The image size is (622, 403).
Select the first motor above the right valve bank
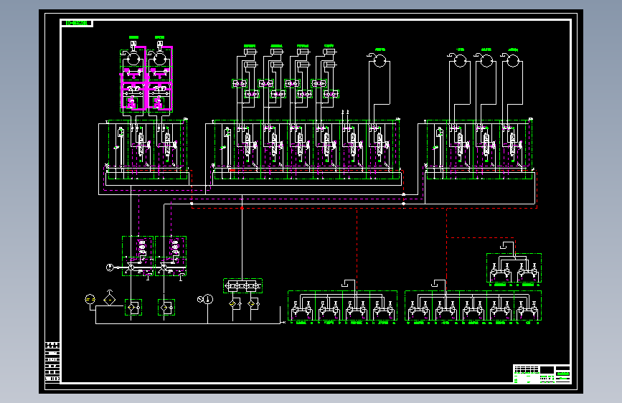[x=459, y=60]
